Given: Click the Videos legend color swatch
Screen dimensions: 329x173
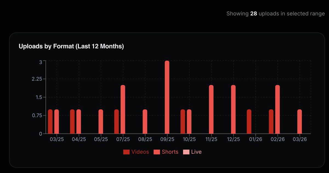Looking at the screenshot, I should [x=126, y=152].
